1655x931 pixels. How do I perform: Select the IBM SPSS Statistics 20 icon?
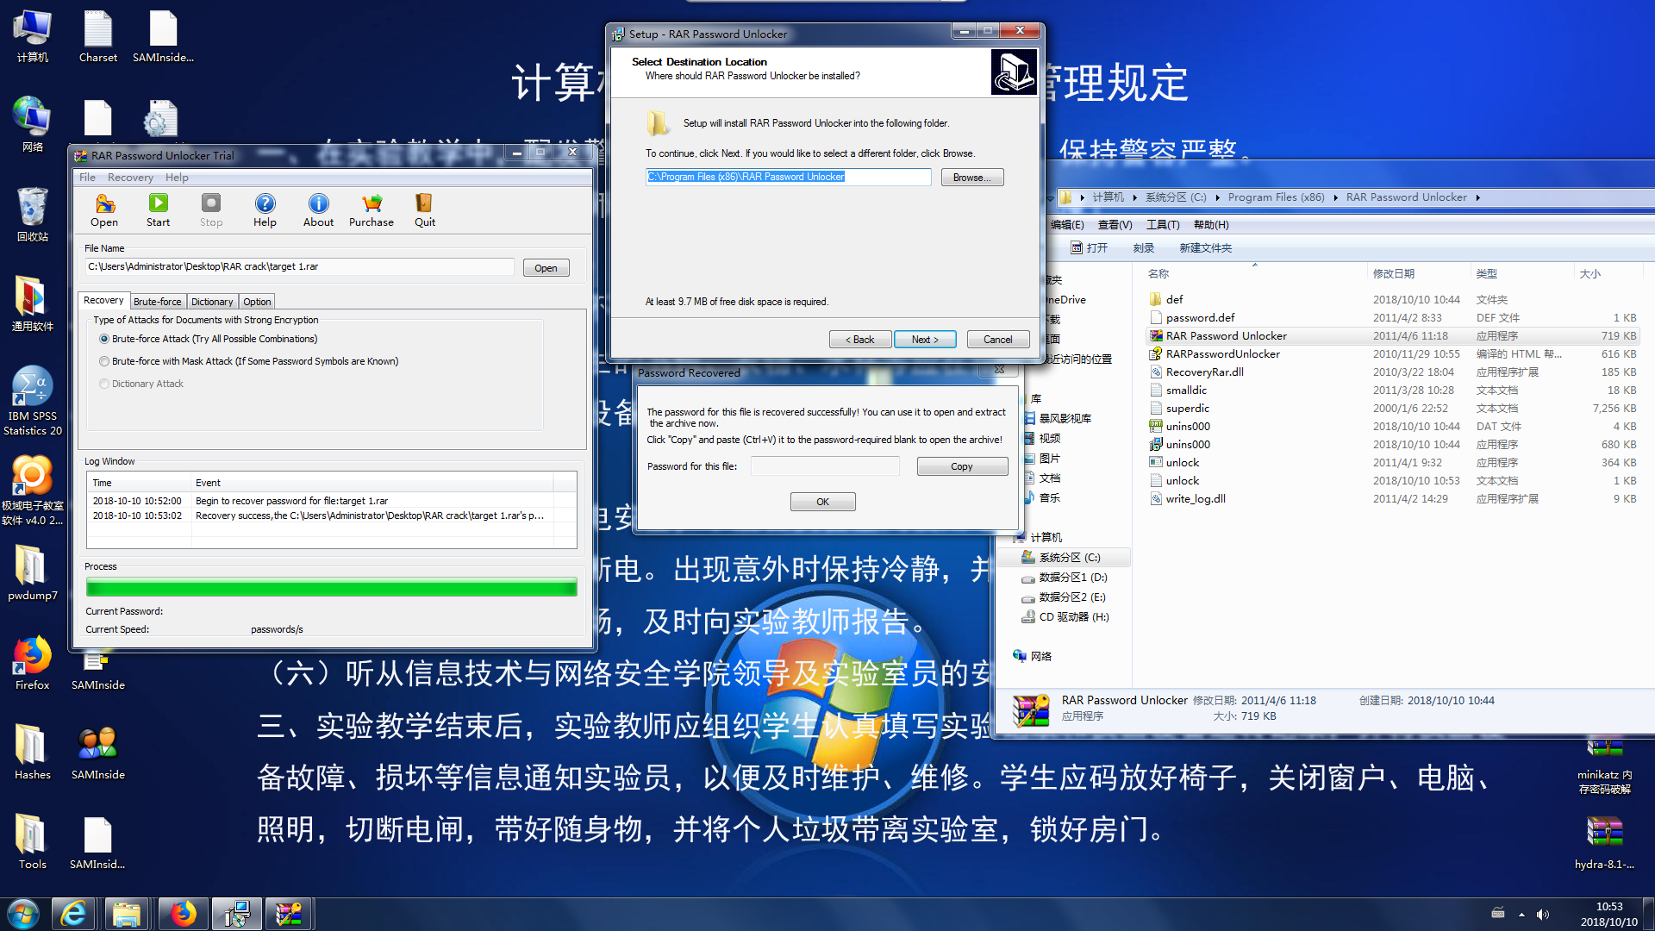coord(33,402)
